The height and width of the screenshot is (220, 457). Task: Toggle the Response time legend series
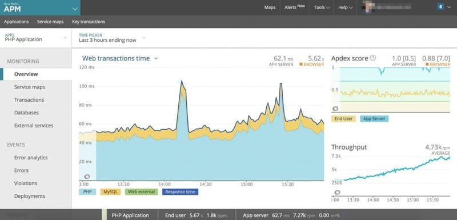click(180, 192)
